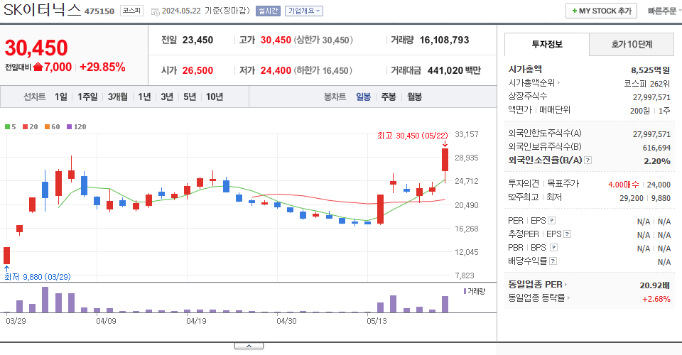
Task: Click the 외국인소진율(B/A) label
Action: [545, 160]
